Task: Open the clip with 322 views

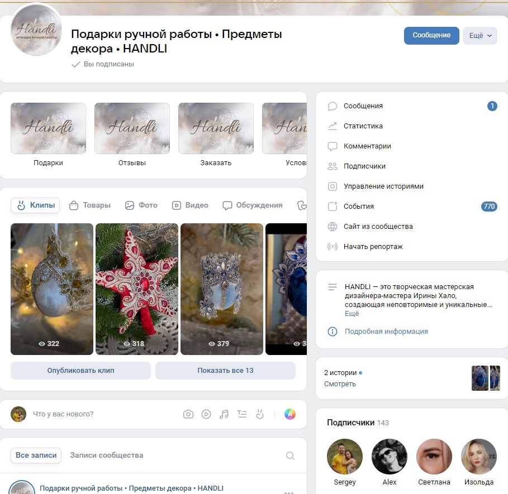Action: tap(52, 289)
